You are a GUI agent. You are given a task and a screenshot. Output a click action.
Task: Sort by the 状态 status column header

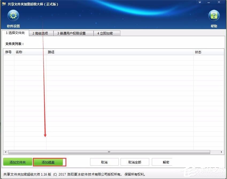click(198, 52)
